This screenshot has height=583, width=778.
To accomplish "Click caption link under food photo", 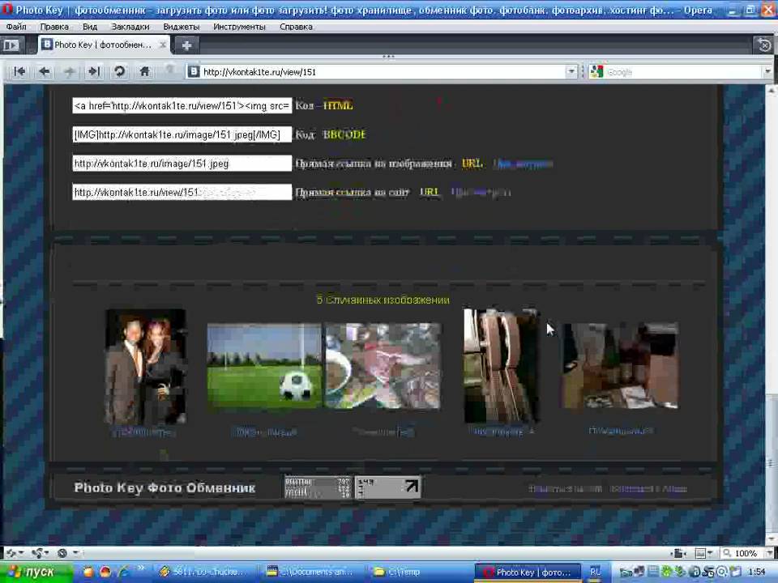I will click(384, 432).
